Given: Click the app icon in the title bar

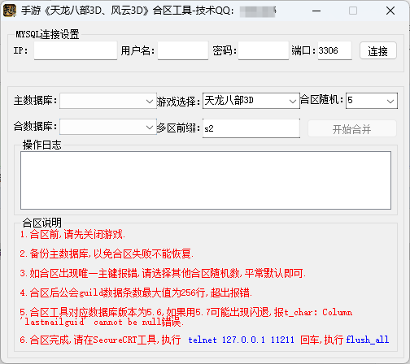Looking at the screenshot, I should 10,11.
